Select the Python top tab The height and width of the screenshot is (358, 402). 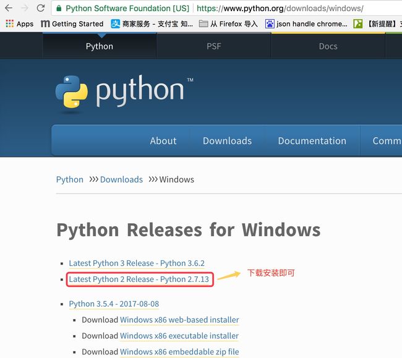click(100, 46)
